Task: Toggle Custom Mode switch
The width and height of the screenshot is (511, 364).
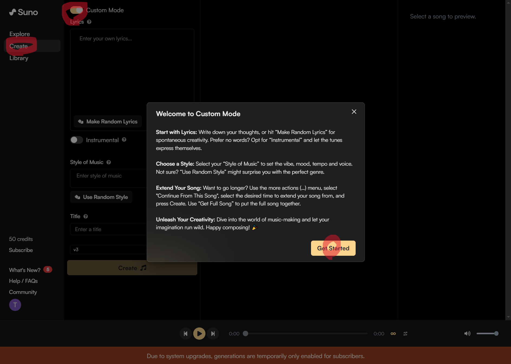Action: coord(77,10)
